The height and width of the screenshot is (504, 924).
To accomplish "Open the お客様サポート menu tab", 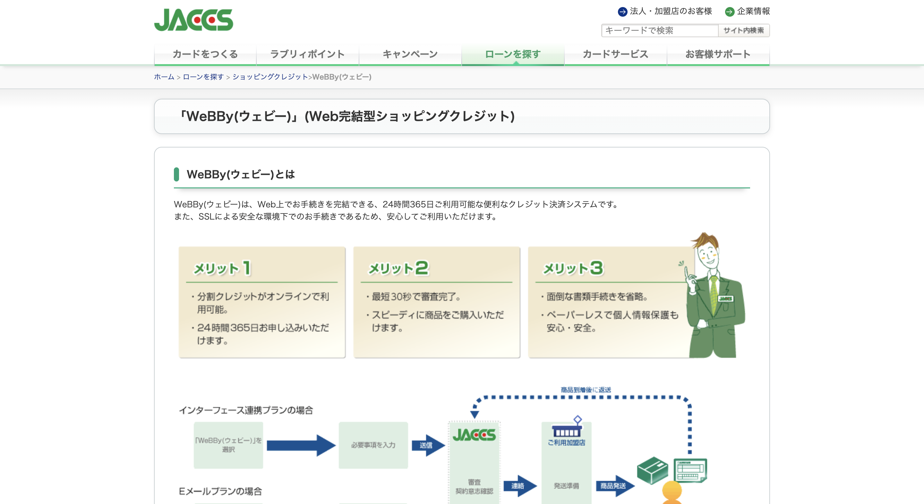I will click(718, 54).
